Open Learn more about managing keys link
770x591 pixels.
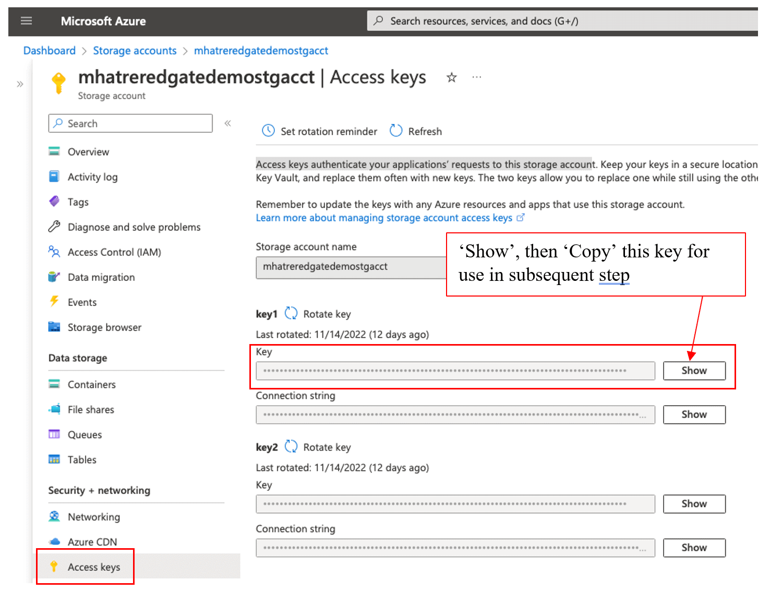(384, 218)
